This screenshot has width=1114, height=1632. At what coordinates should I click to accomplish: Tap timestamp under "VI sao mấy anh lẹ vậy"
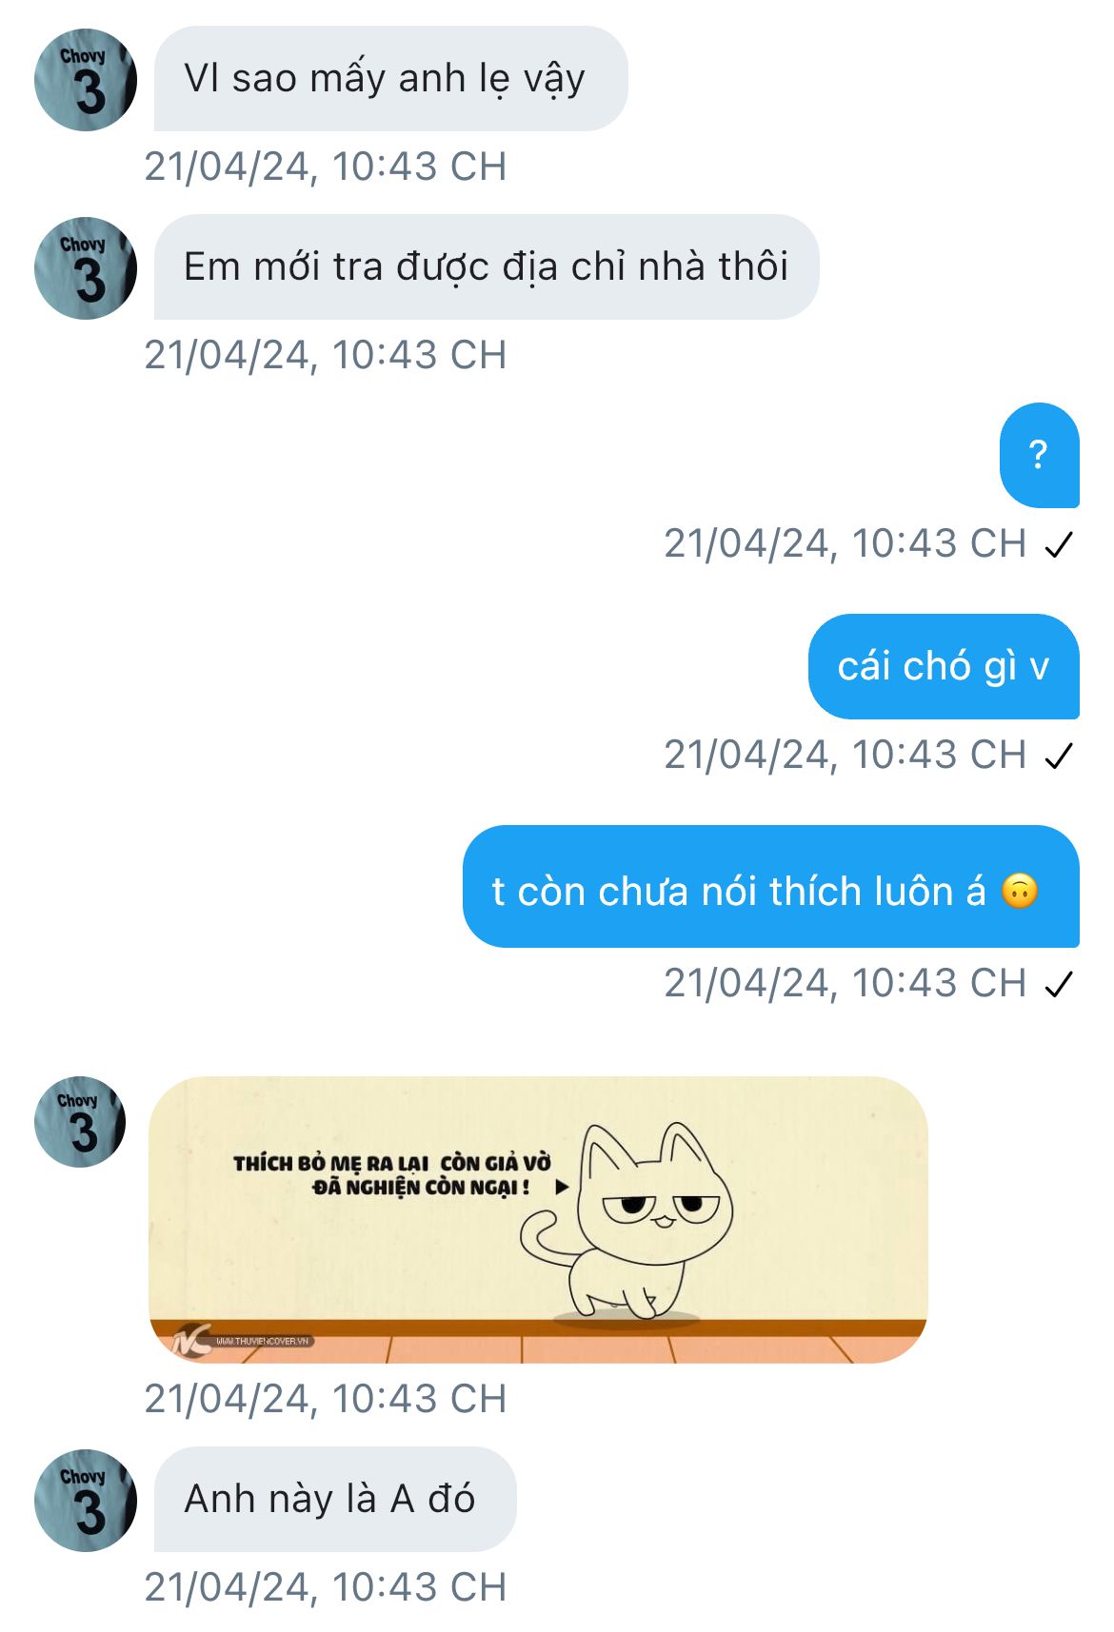pos(326,167)
